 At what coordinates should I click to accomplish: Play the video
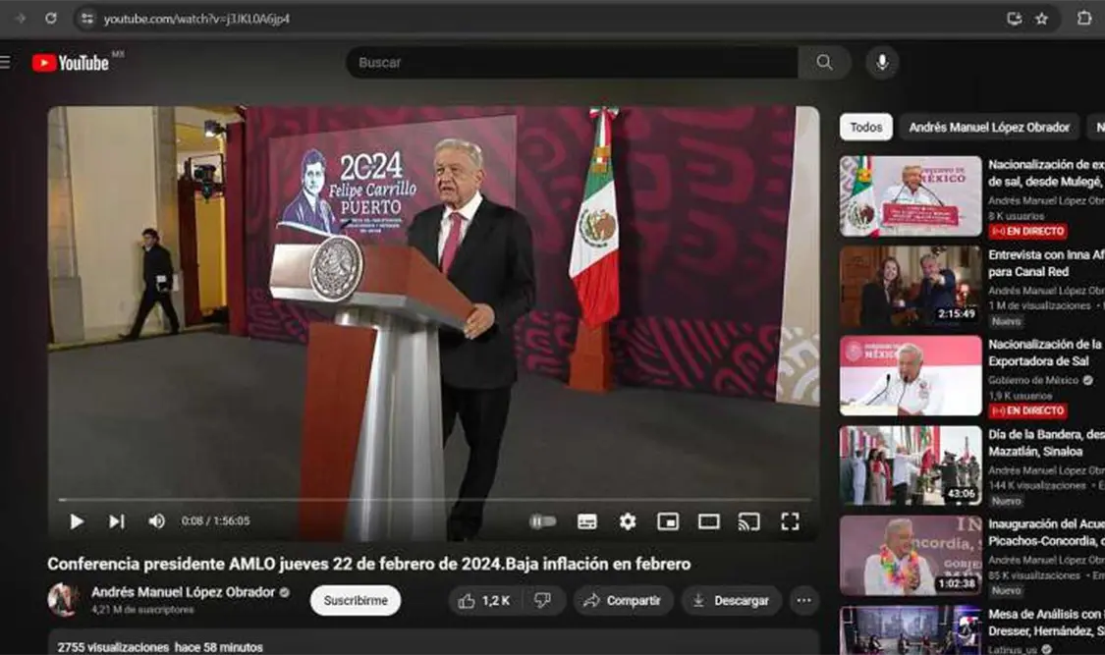[77, 521]
